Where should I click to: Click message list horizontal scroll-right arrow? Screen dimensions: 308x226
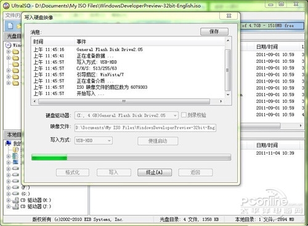click(221, 101)
